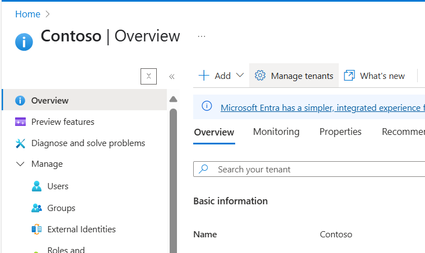Click the Manage tenants gear icon
The image size is (425, 253).
[x=260, y=76]
